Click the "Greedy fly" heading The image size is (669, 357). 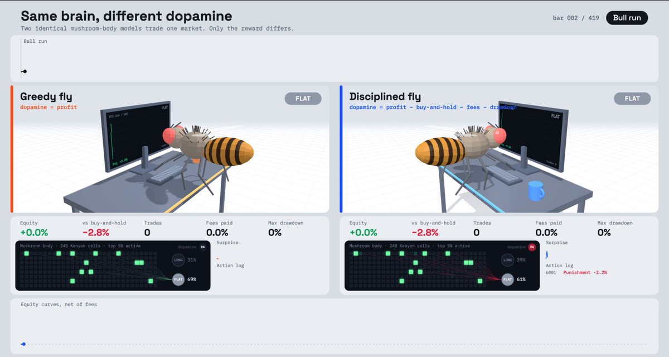46,97
